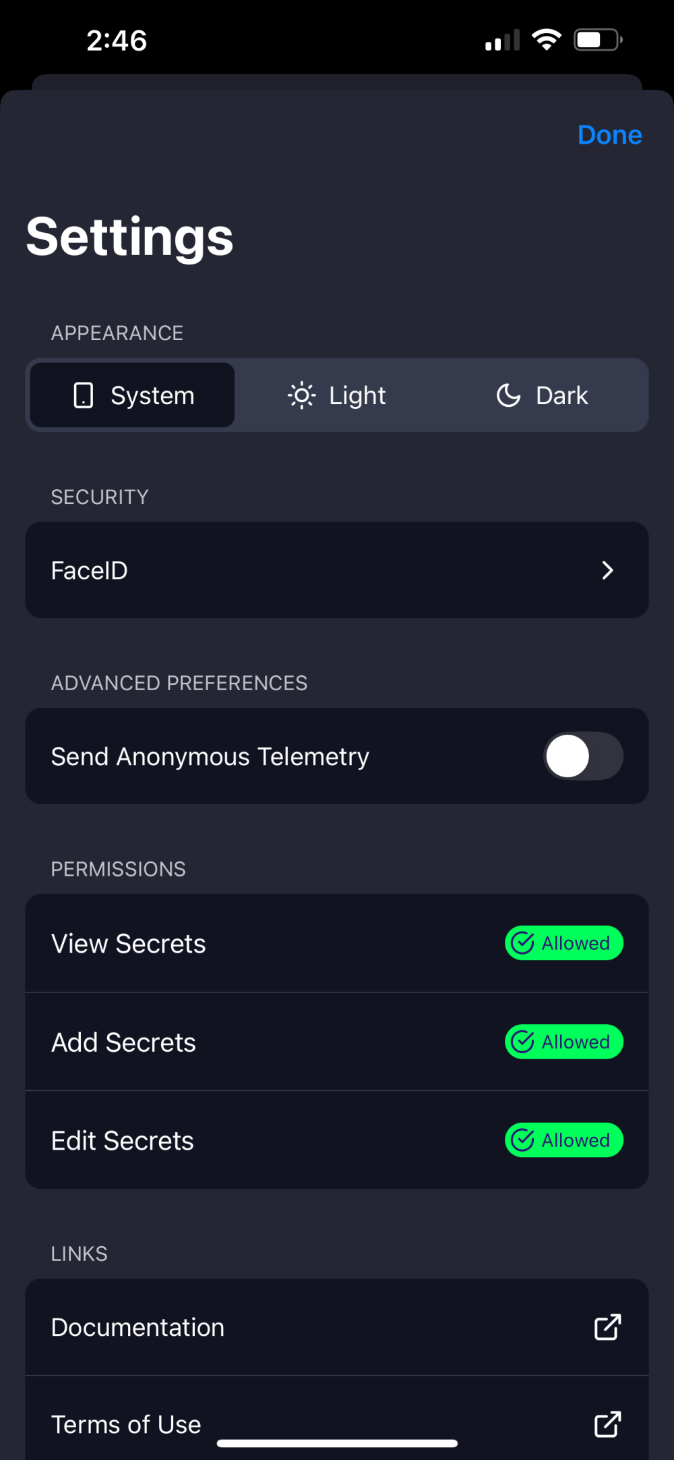Open Documentation via external link icon
Image resolution: width=674 pixels, height=1460 pixels.
(607, 1327)
